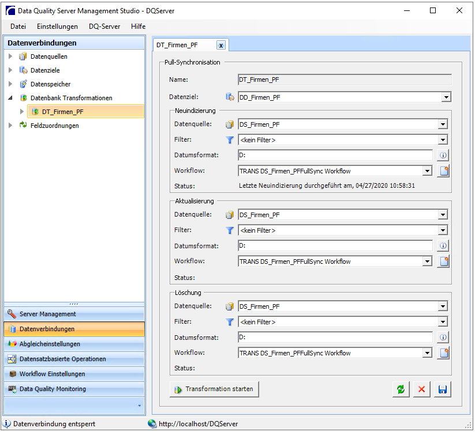
Task: Create new workflow in Löschung section
Action: (x=444, y=353)
